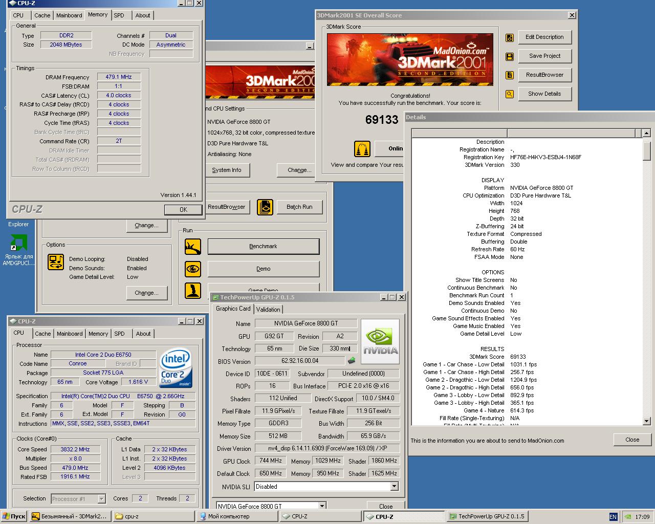Click the DRAM Frequency value 479.1 MHz
655x524 pixels.
point(119,77)
